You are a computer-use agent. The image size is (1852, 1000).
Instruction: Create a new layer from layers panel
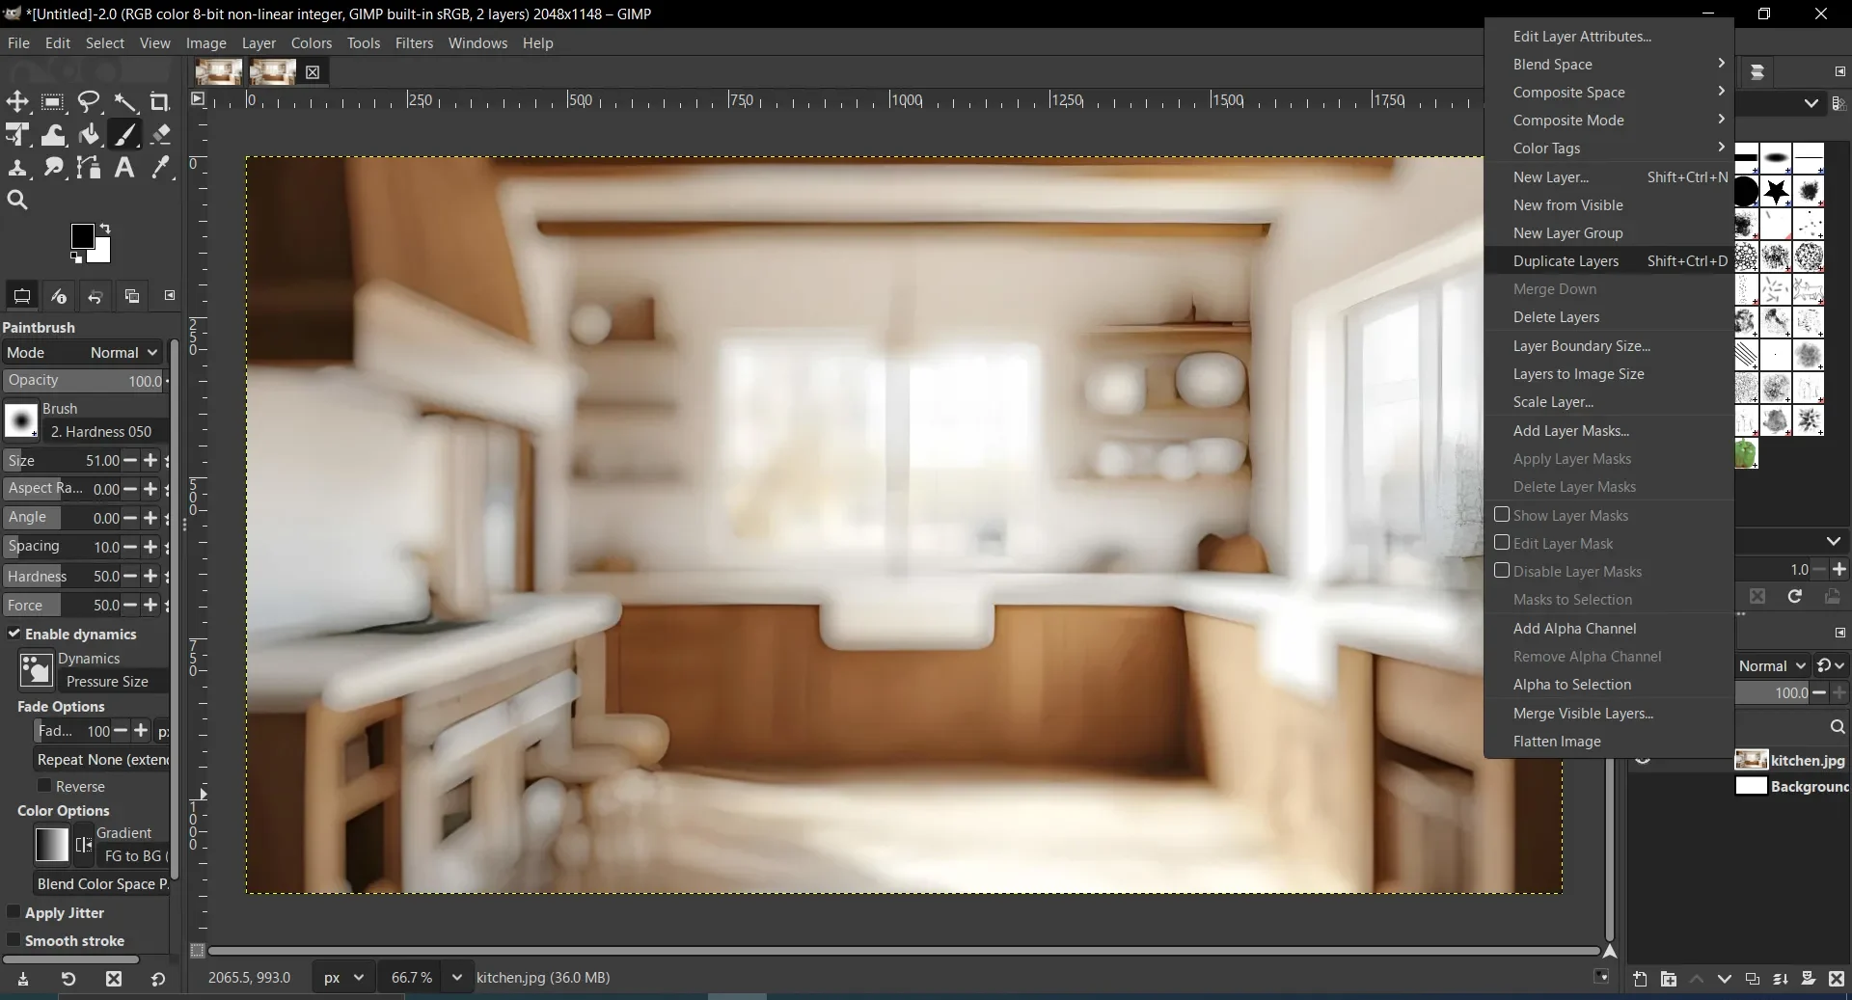(1640, 979)
